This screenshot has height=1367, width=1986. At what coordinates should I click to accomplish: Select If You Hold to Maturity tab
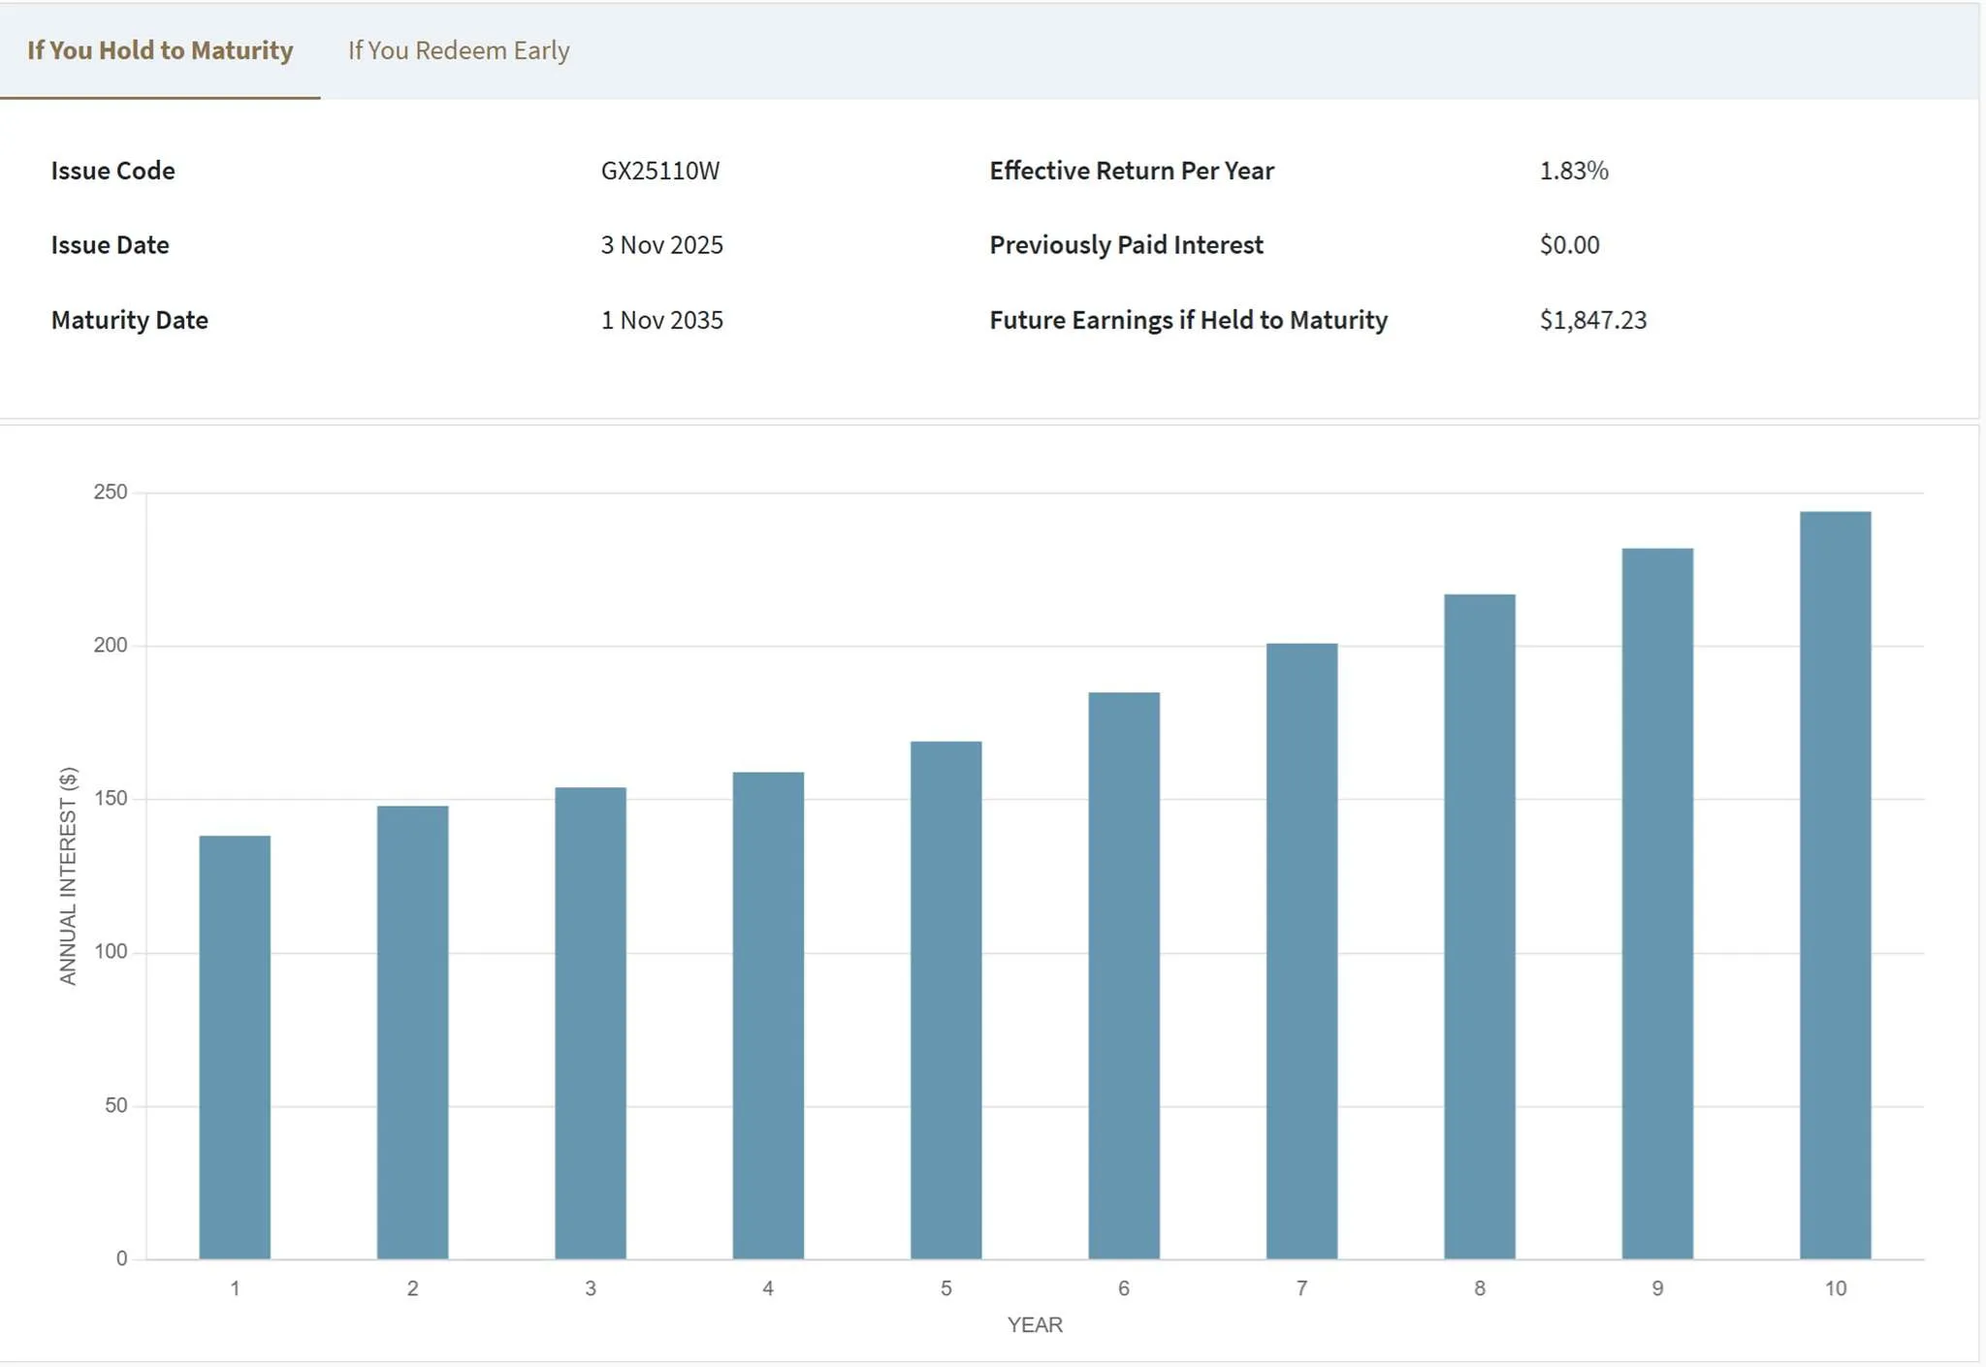pos(160,50)
